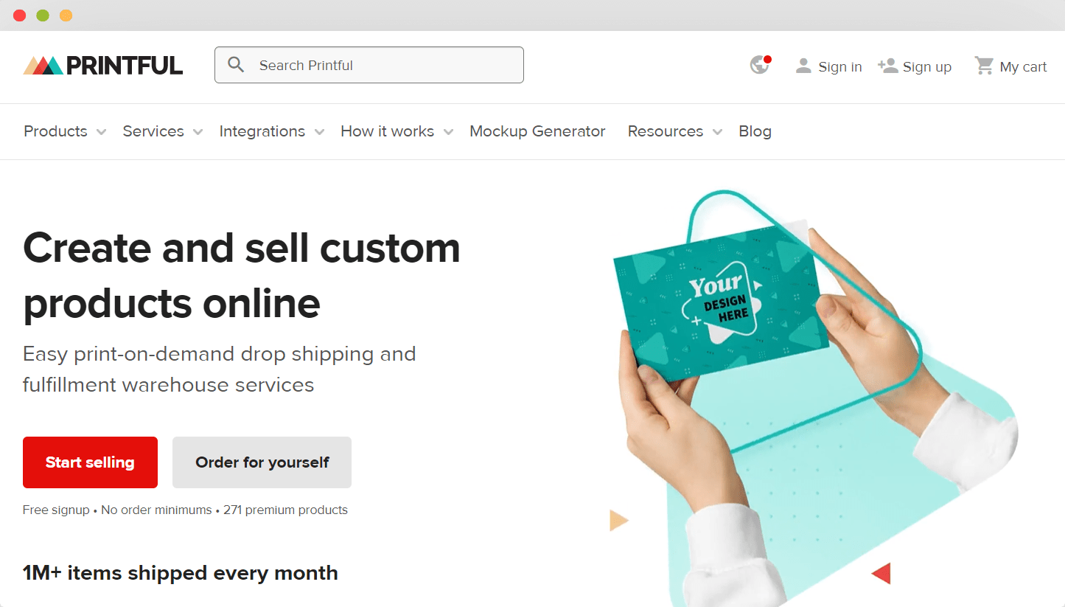Click the Printful logo
Image resolution: width=1065 pixels, height=607 pixels.
(103, 66)
